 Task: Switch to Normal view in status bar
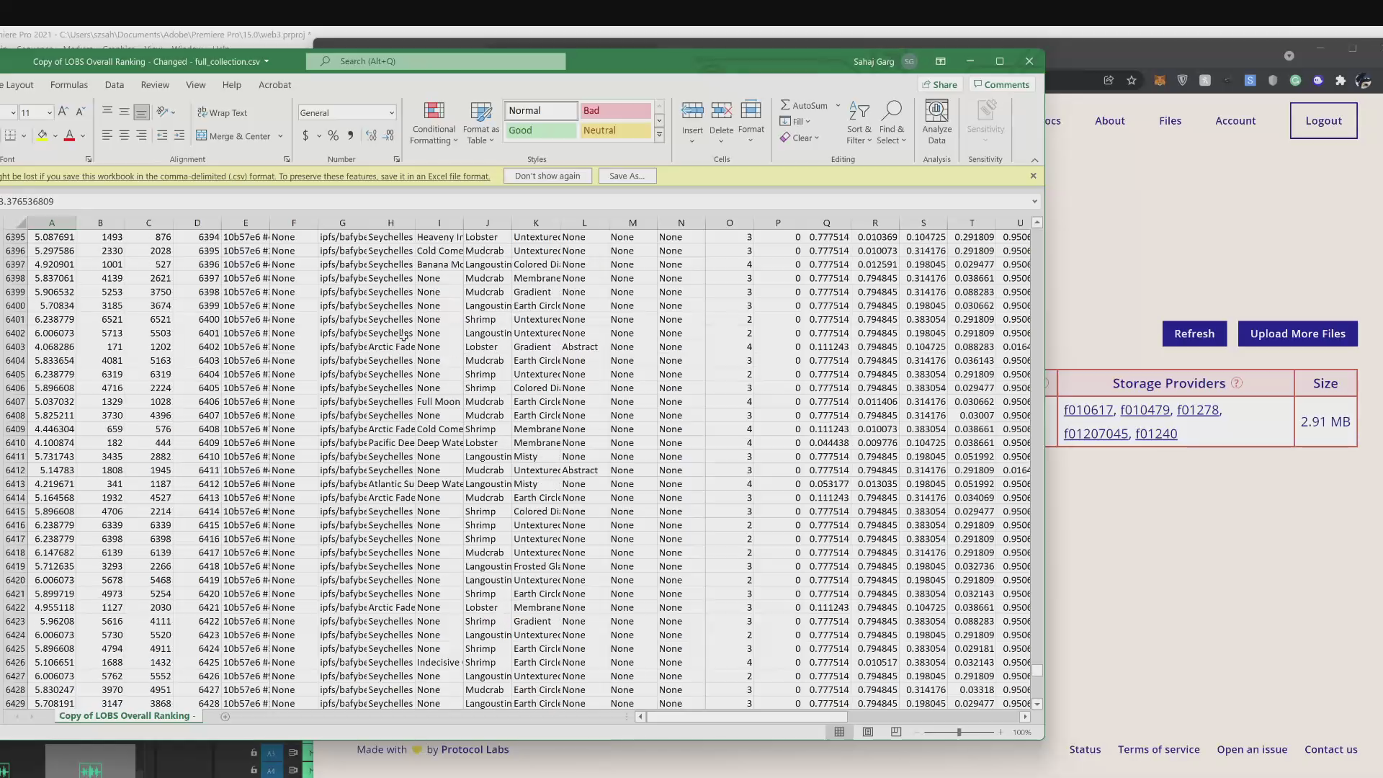click(x=839, y=732)
